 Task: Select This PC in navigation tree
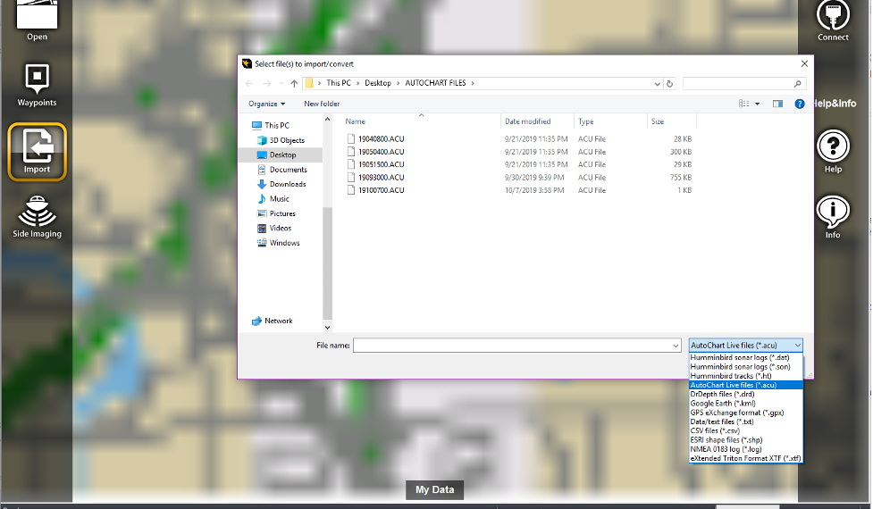click(x=277, y=125)
